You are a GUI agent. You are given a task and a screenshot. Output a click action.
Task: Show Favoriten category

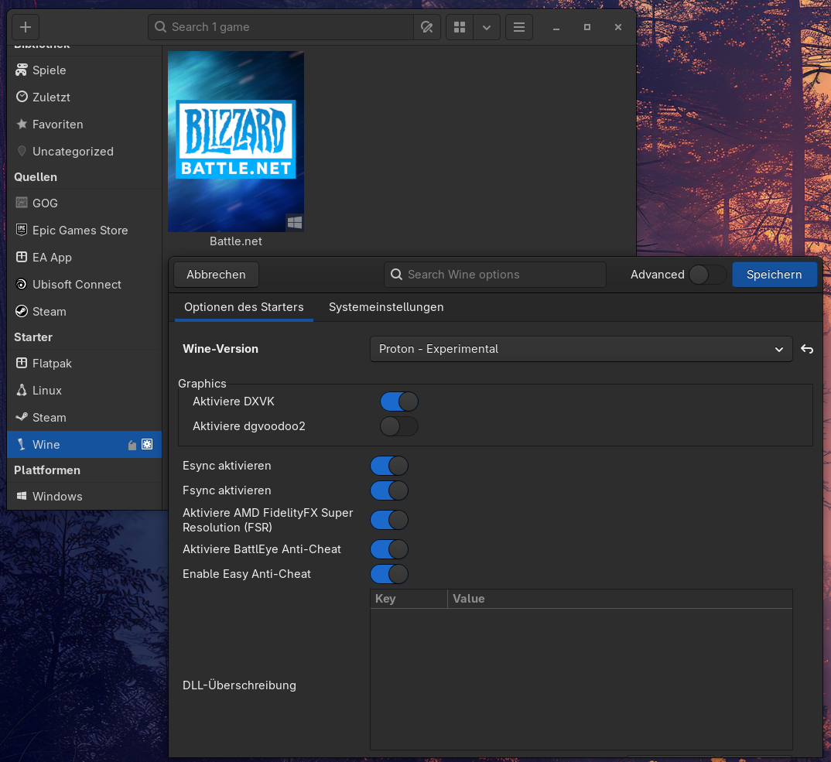click(84, 124)
